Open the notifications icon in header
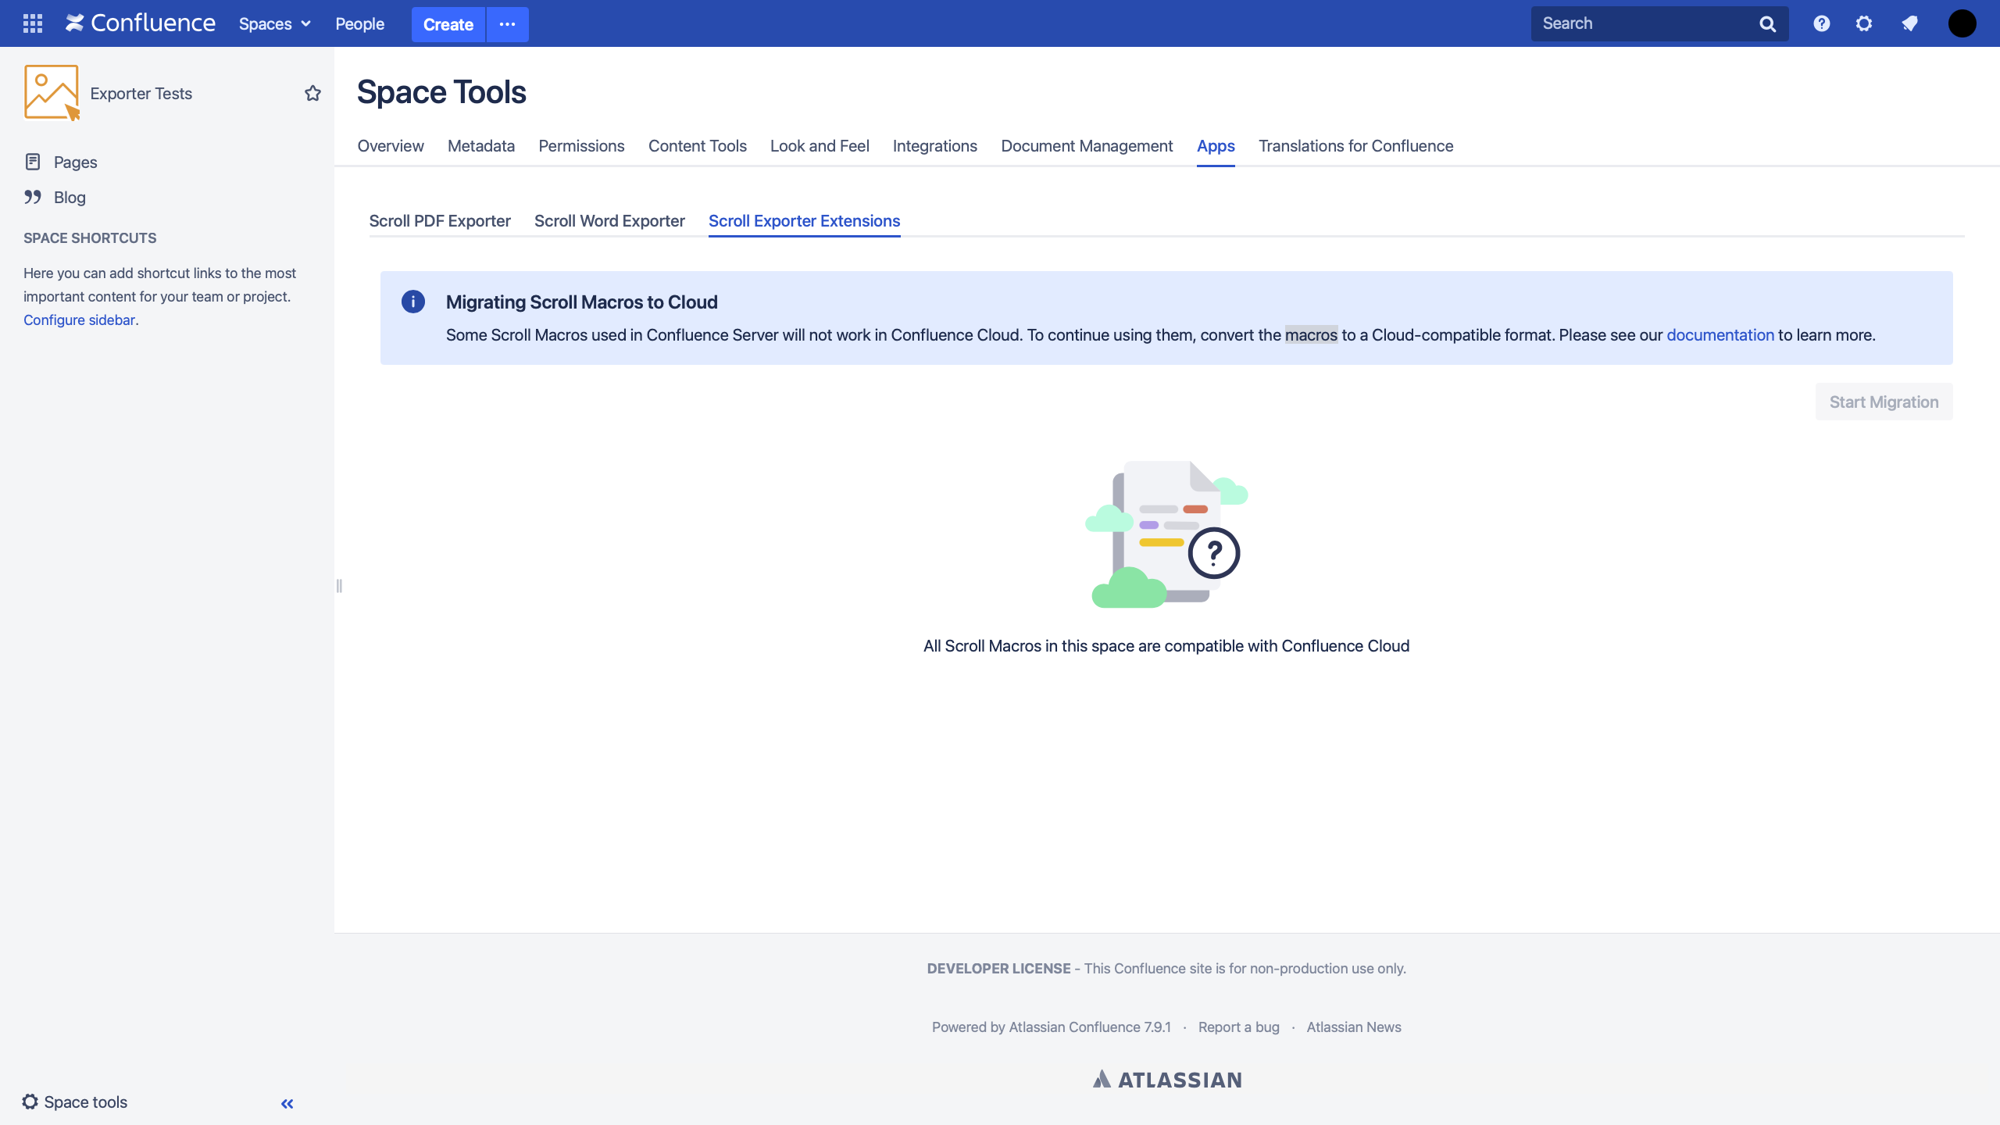Image resolution: width=2000 pixels, height=1125 pixels. click(1909, 23)
